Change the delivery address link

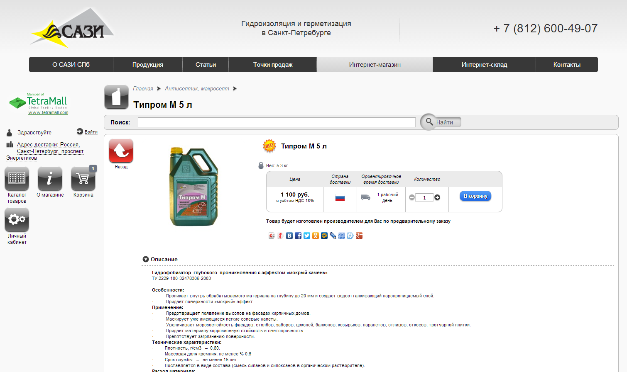pyautogui.click(x=45, y=151)
